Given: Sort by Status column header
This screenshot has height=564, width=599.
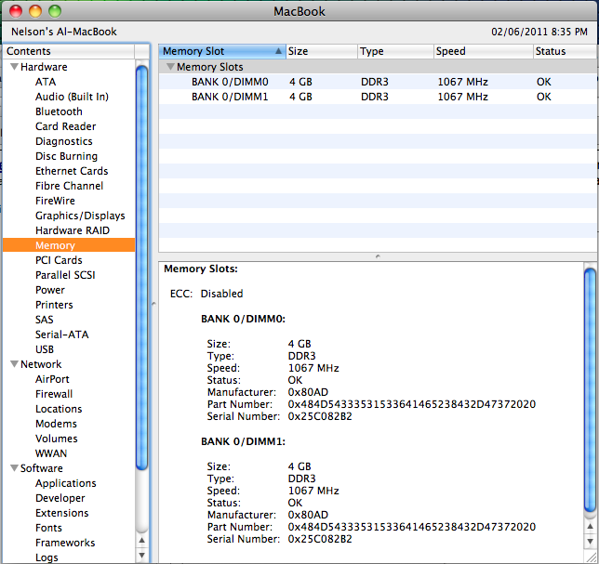Looking at the screenshot, I should pos(566,51).
